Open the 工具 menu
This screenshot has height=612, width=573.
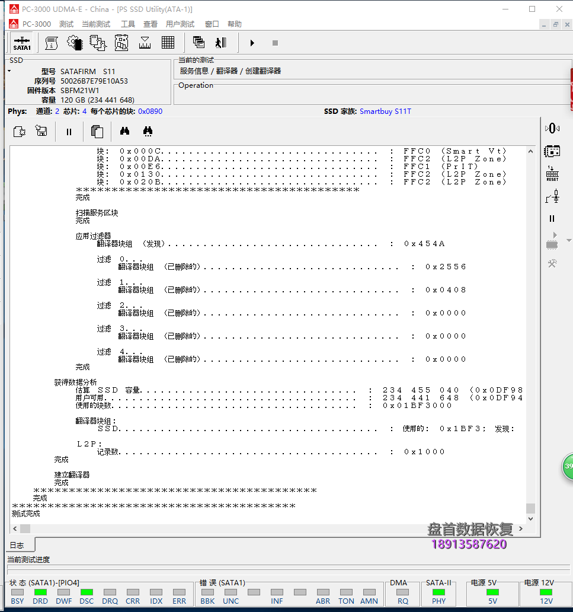[127, 24]
